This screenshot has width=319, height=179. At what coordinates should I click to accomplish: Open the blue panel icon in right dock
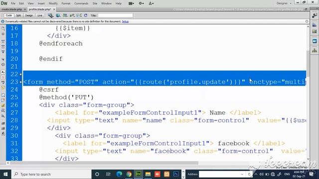click(x=315, y=41)
